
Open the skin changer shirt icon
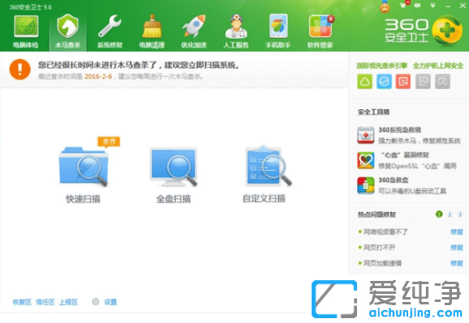coord(404,5)
